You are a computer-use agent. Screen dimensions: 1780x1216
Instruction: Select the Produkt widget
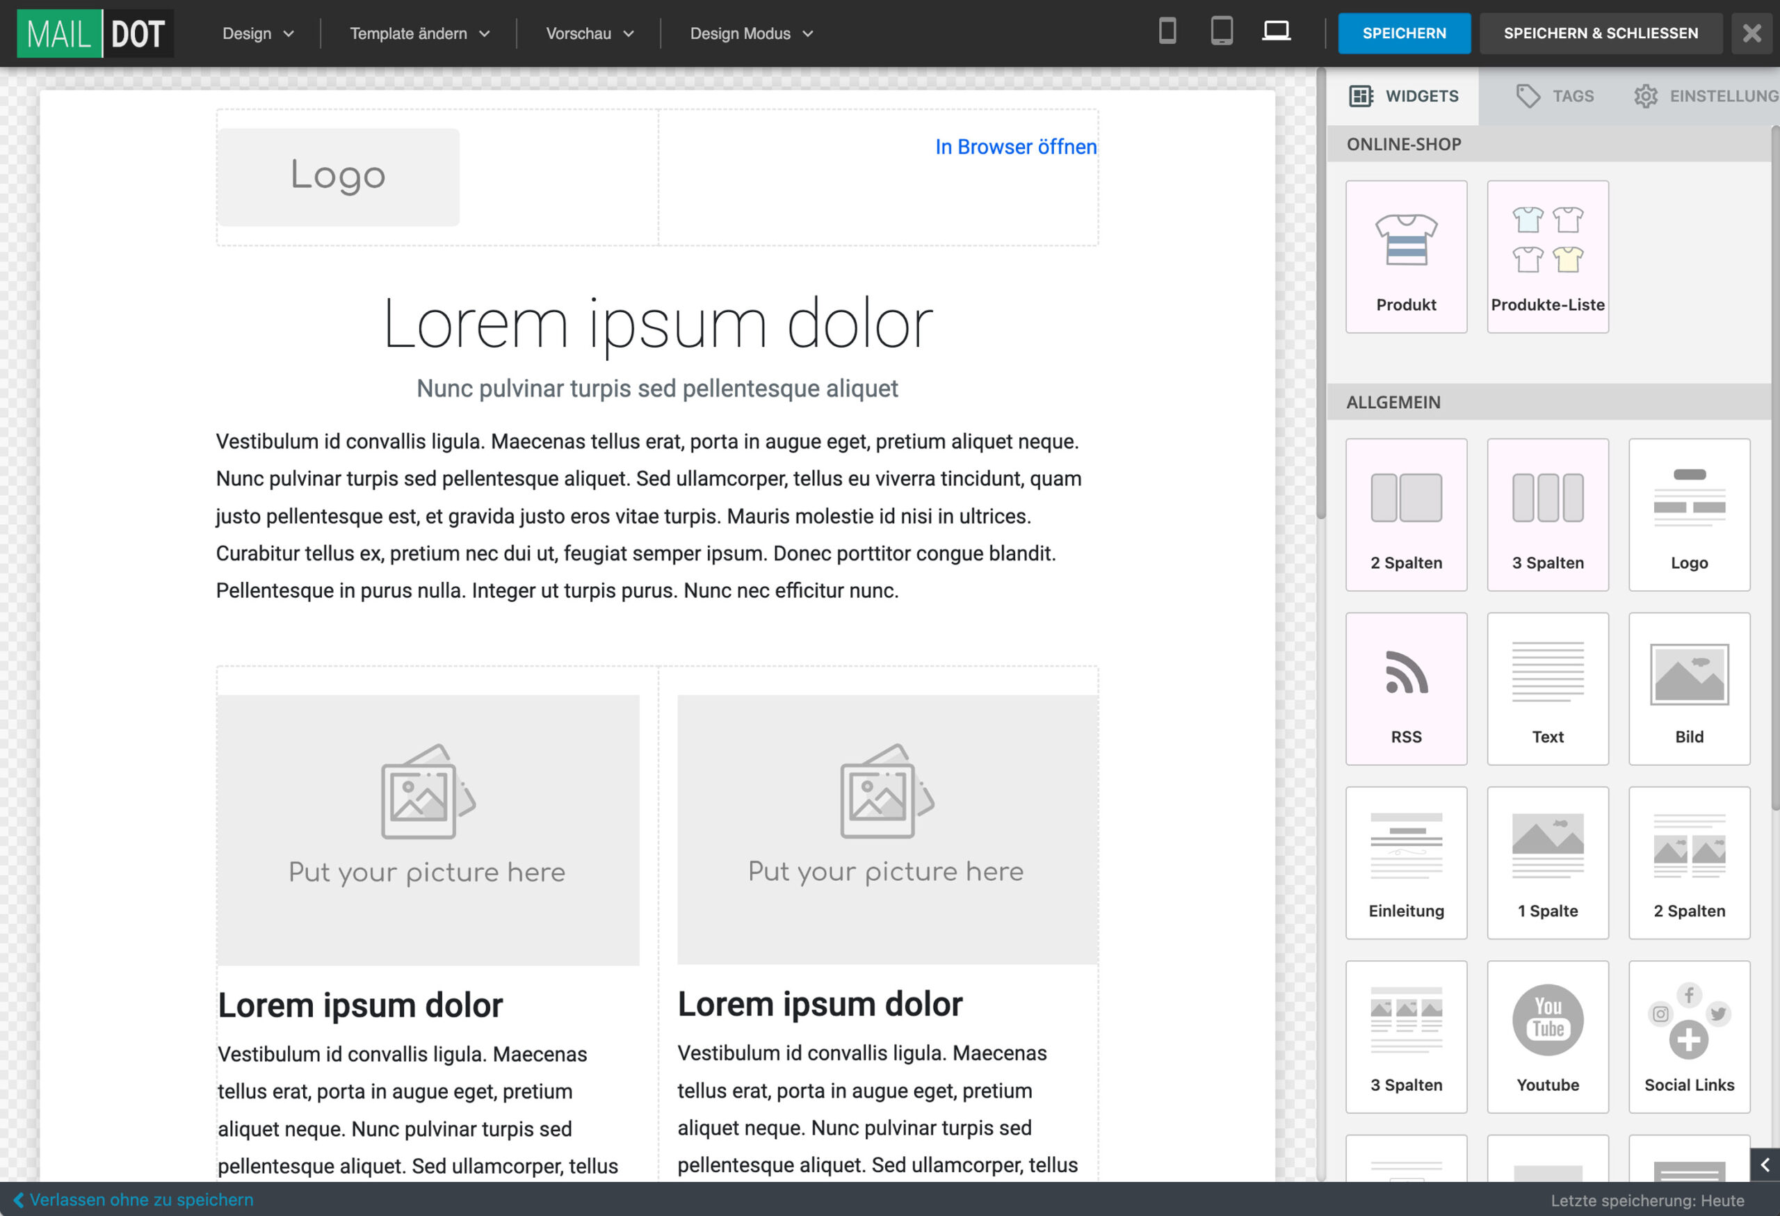pos(1405,257)
